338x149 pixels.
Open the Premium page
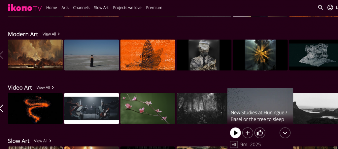pos(154,8)
